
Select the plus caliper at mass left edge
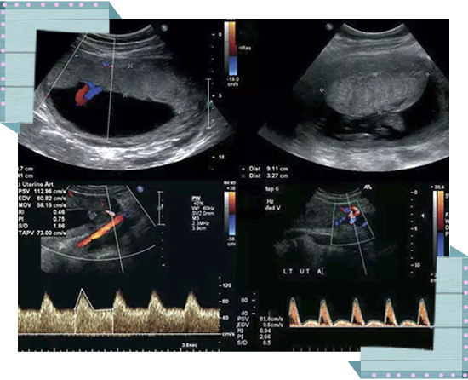322,90
